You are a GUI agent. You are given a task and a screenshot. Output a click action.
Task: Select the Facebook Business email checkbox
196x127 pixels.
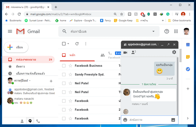click(64, 65)
